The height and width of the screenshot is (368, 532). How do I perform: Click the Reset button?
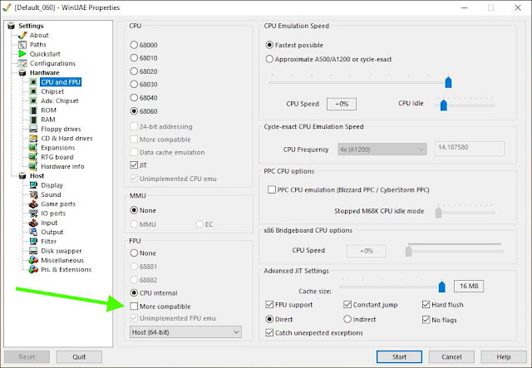[27, 357]
